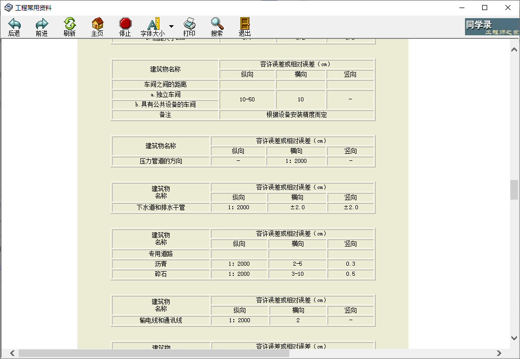
Task: Go forward with the 前进 icon
Action: 41,24
